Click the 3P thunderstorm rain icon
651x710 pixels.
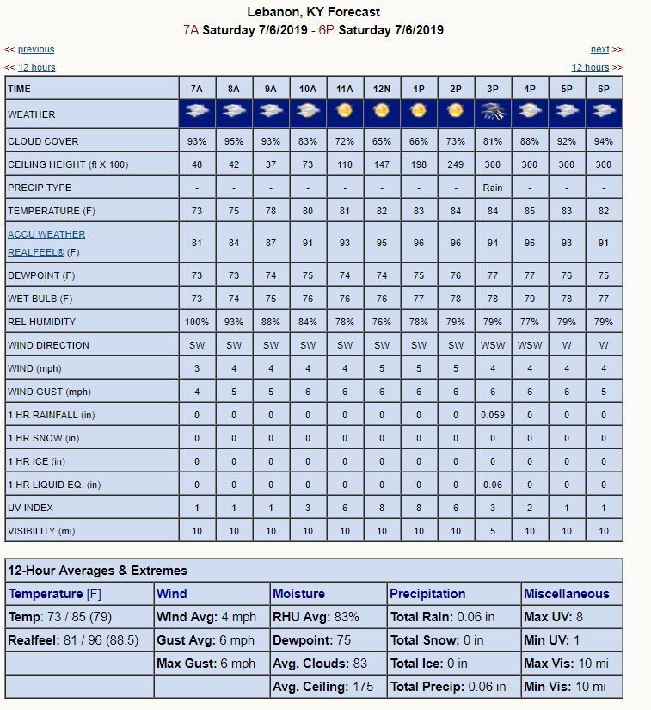pyautogui.click(x=493, y=112)
